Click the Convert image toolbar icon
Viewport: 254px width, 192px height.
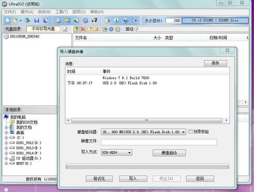[x=76, y=20]
